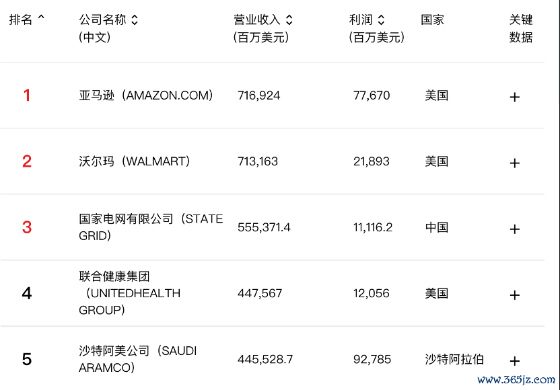560x390 pixels.
Task: Click the 国家 column header
Action: pos(432,19)
